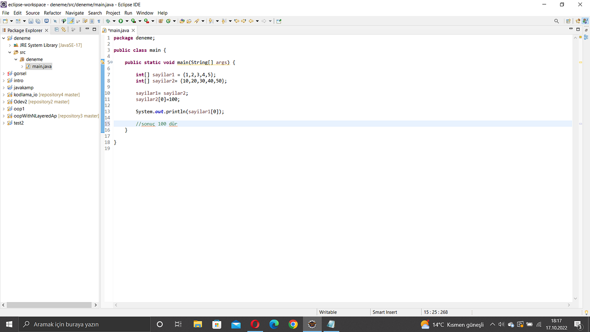
Task: Open the Refactor menu
Action: pos(53,13)
